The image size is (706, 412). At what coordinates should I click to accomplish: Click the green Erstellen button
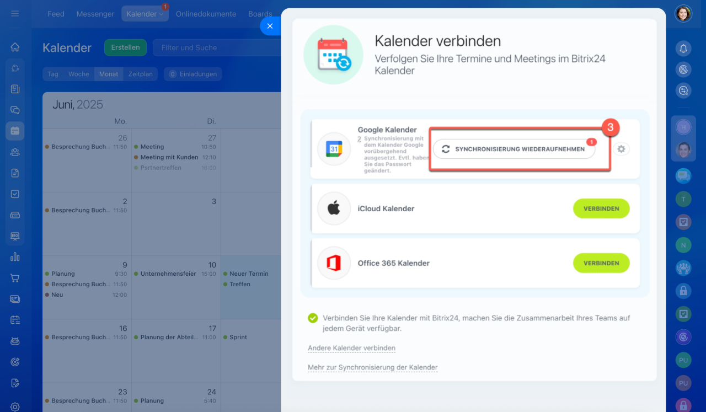pyautogui.click(x=125, y=47)
